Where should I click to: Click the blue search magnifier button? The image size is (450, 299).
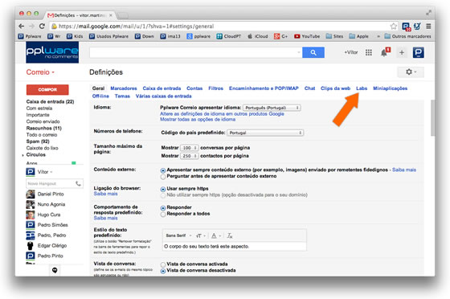(x=313, y=52)
